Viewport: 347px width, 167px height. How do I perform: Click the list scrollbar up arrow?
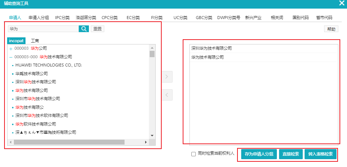152,47
